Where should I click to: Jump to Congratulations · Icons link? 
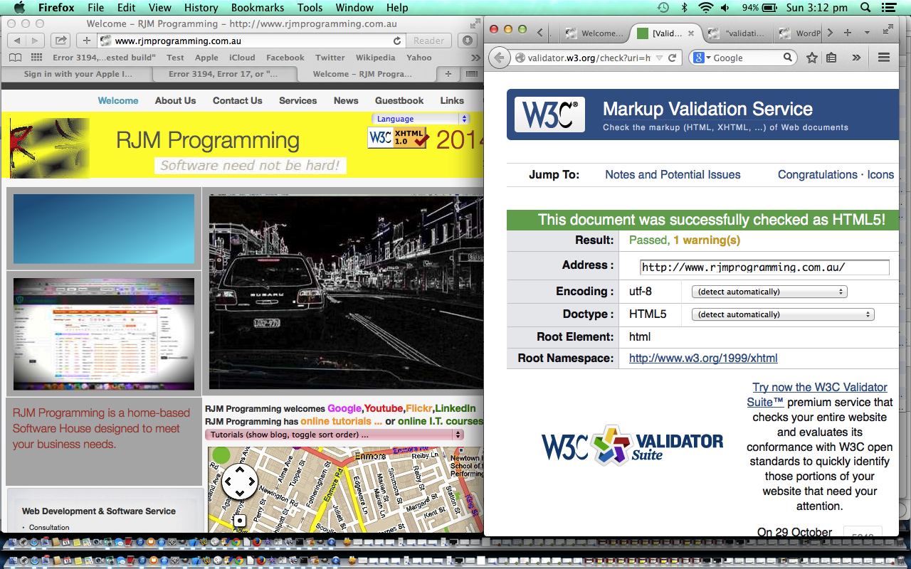click(x=836, y=174)
